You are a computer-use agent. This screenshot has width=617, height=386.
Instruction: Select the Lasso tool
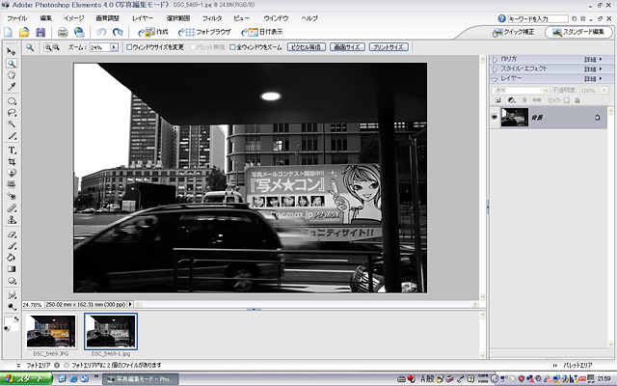coord(12,113)
